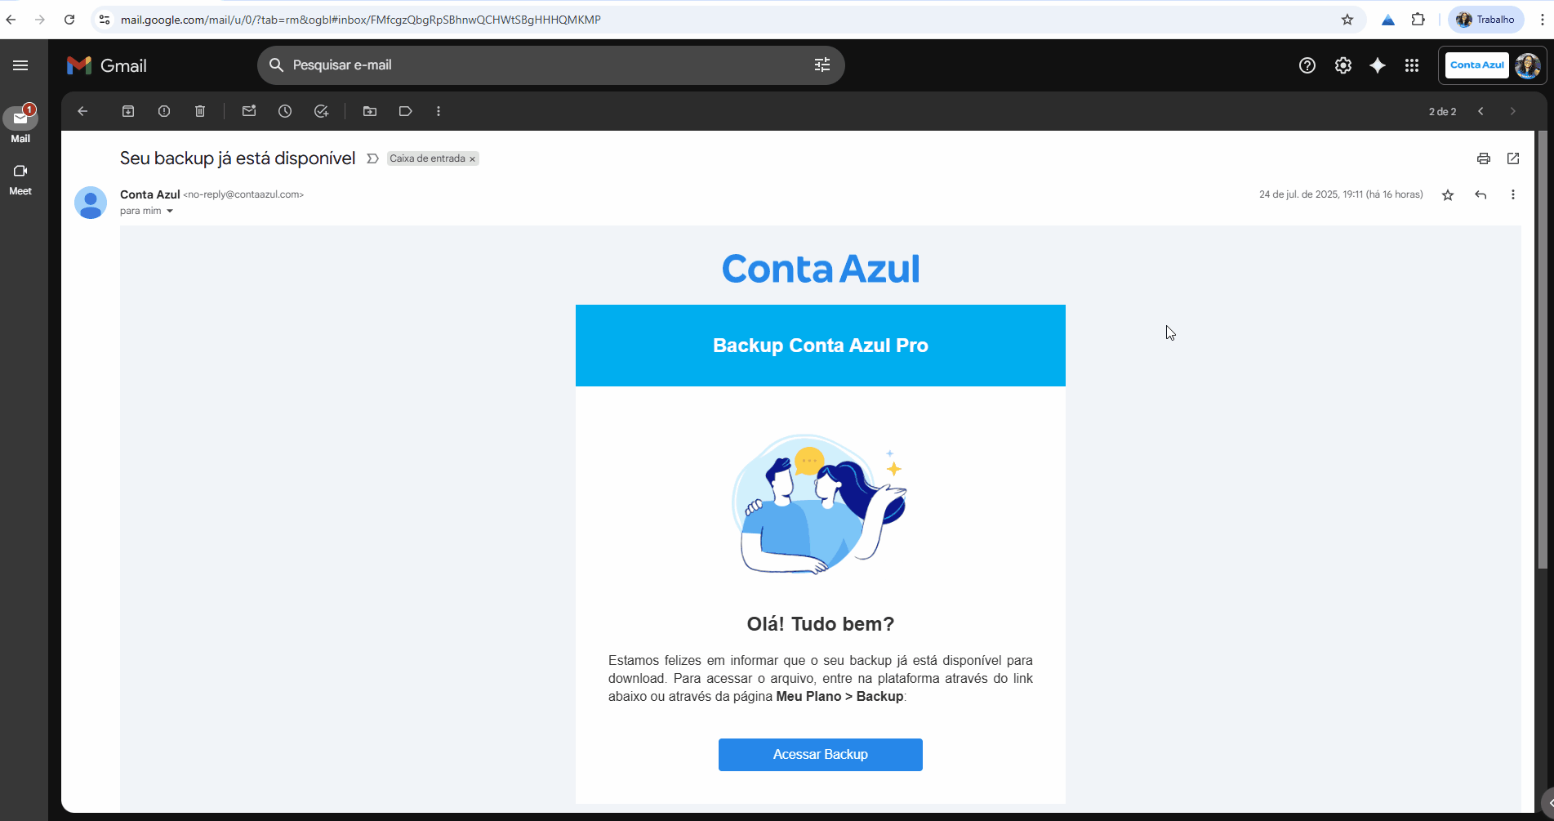The width and height of the screenshot is (1554, 821).
Task: Open the Gemini sparkle icon
Action: pyautogui.click(x=1378, y=65)
